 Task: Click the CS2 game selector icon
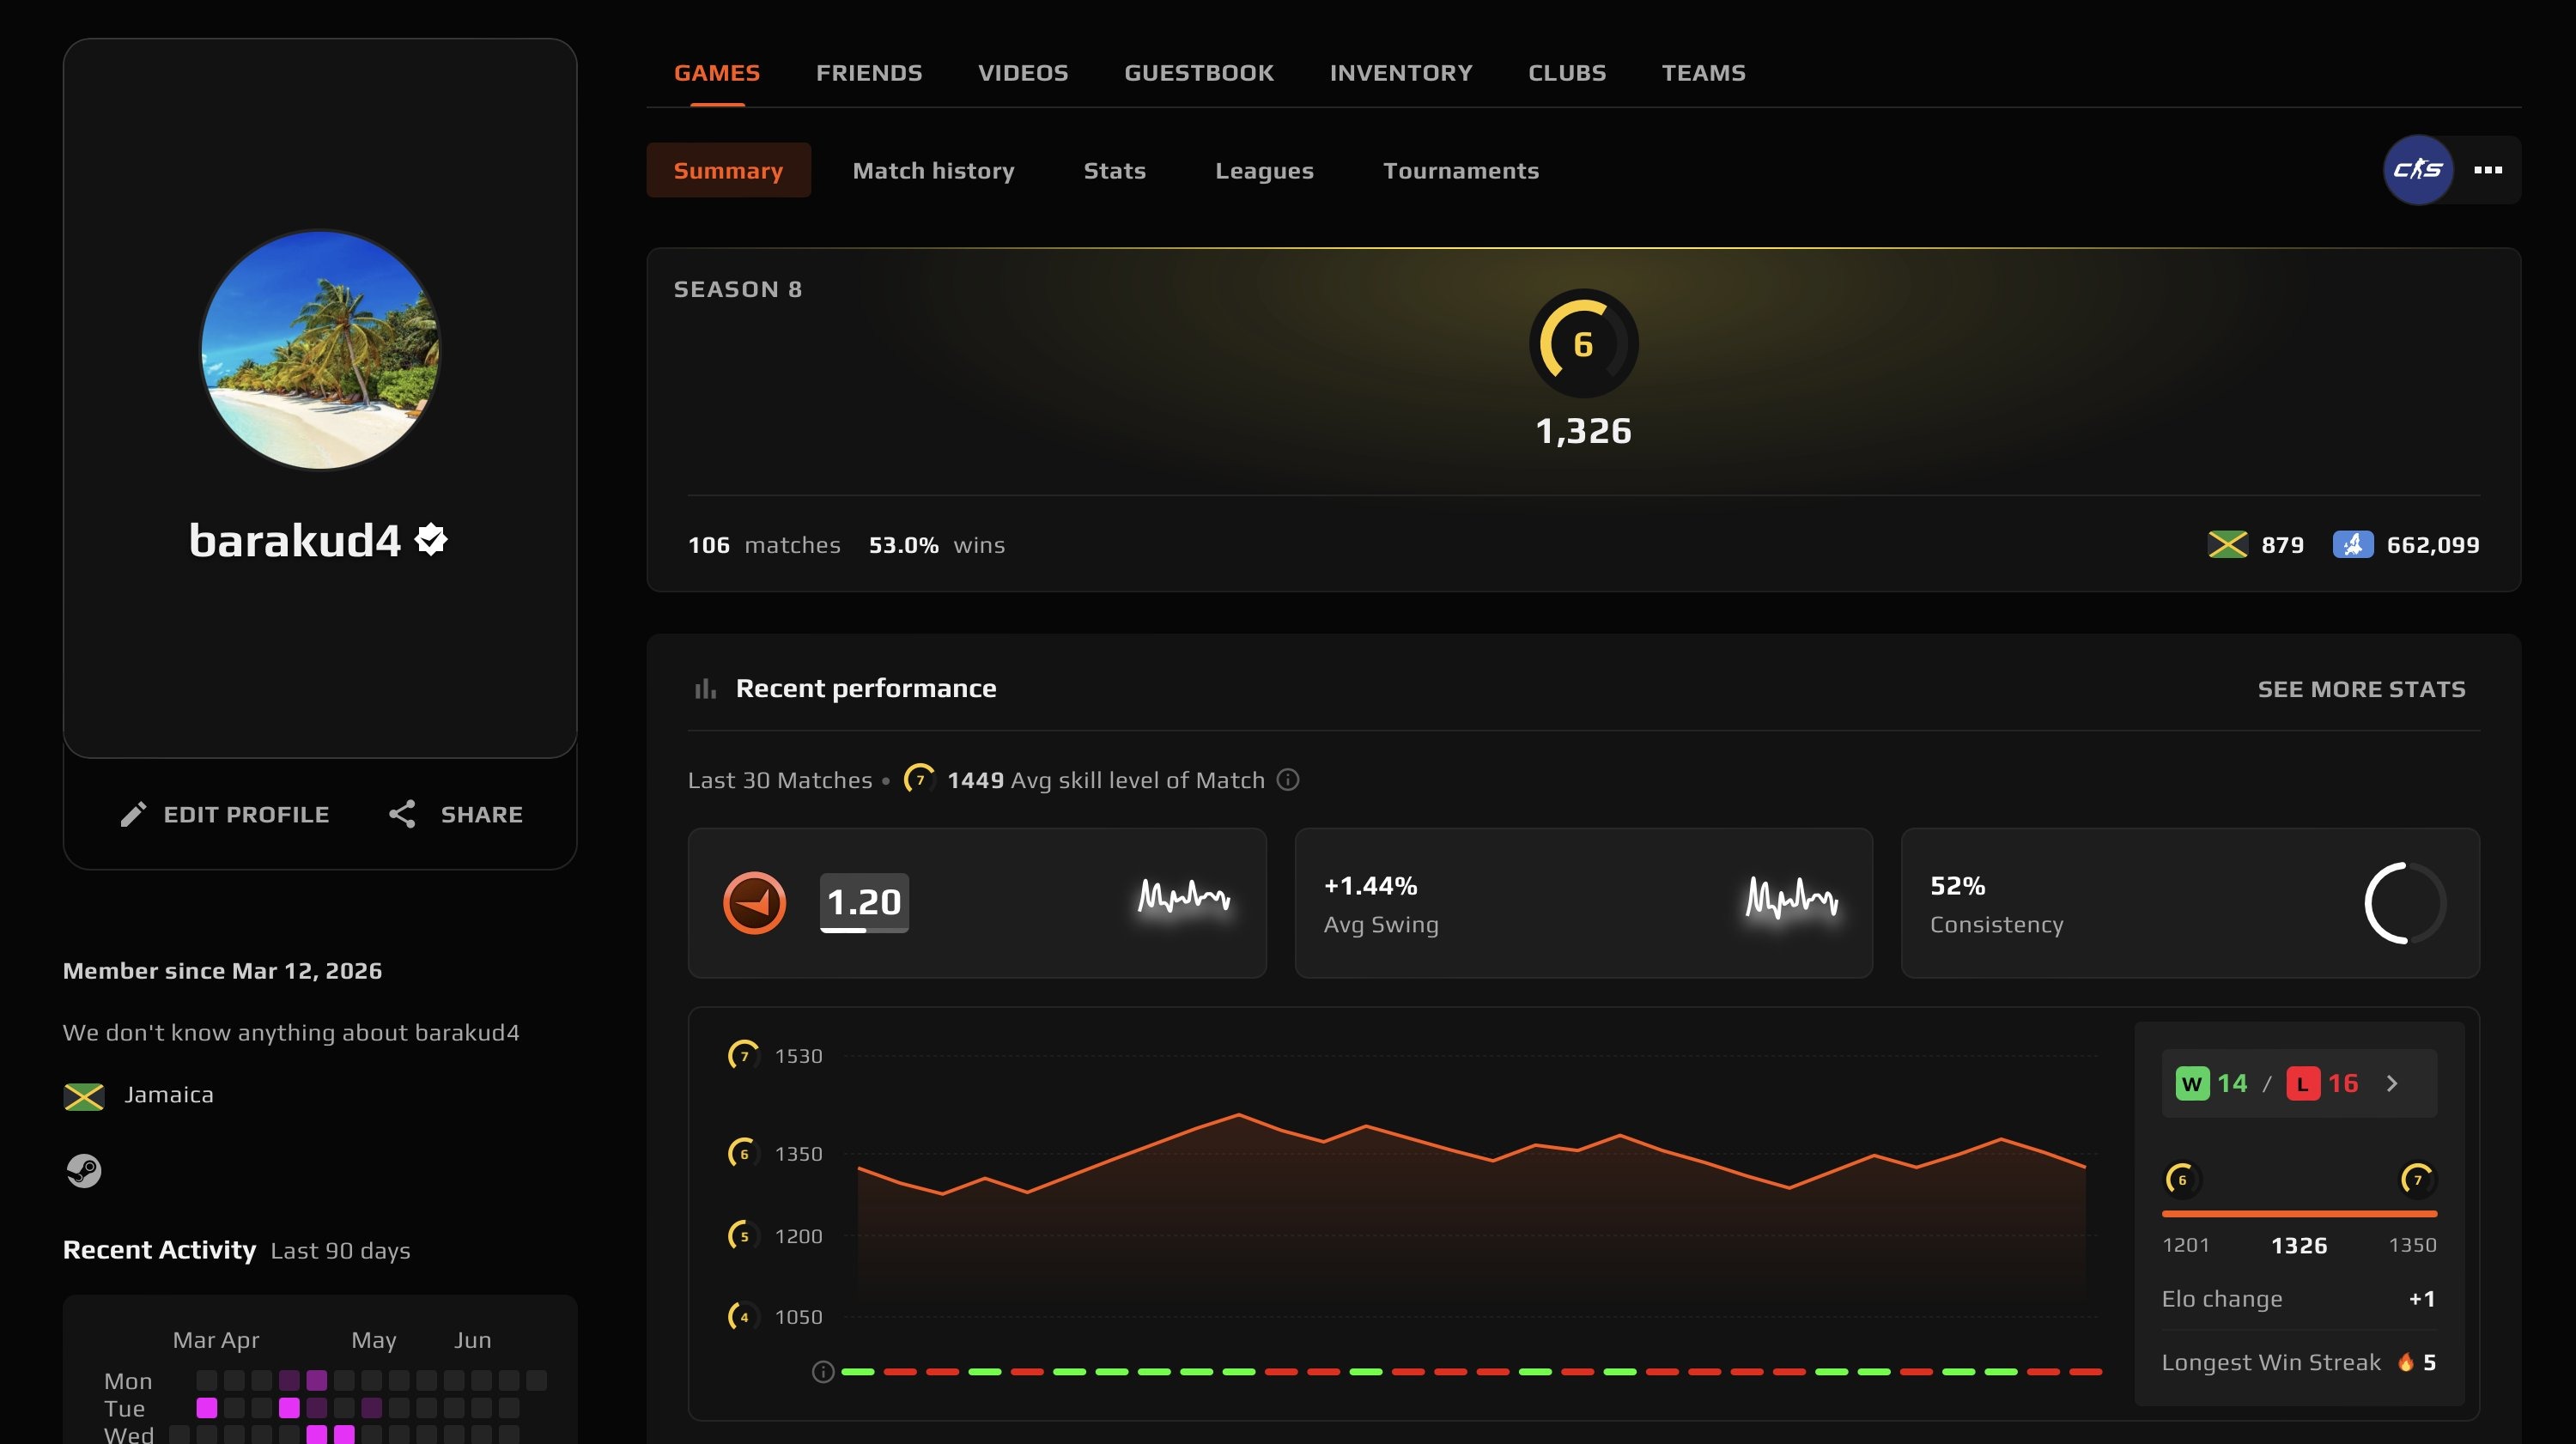(x=2417, y=170)
